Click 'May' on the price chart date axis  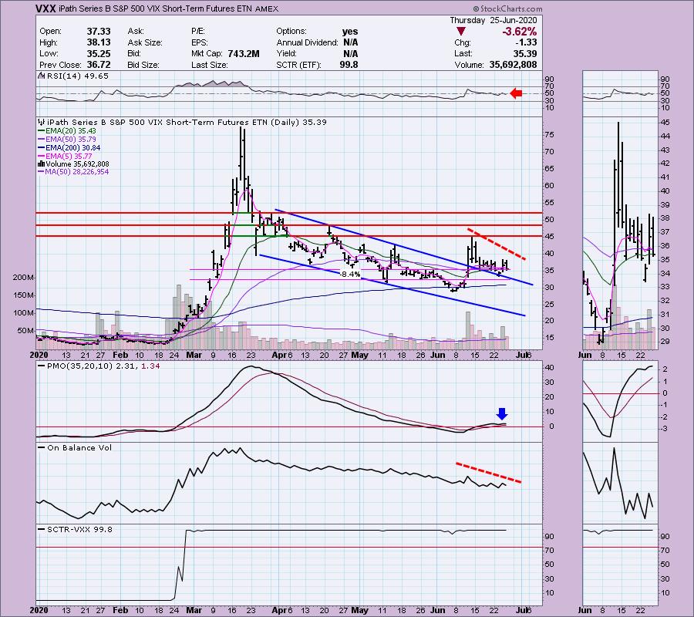tap(359, 355)
